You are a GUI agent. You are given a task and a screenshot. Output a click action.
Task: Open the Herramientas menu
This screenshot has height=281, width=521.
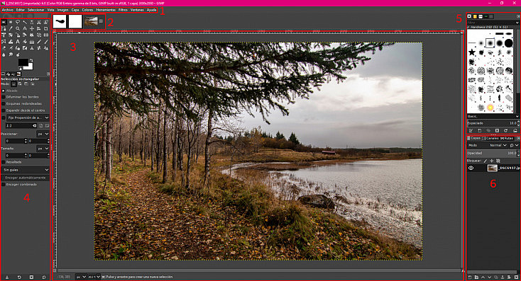106,10
